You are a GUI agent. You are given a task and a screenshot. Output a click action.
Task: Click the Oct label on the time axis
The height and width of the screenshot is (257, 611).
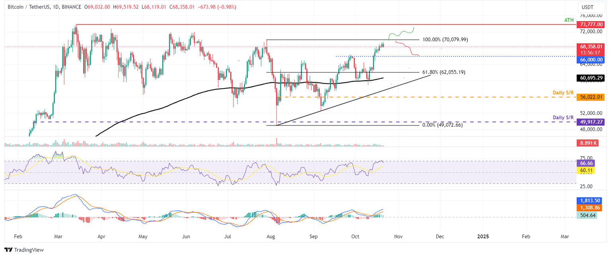point(355,236)
